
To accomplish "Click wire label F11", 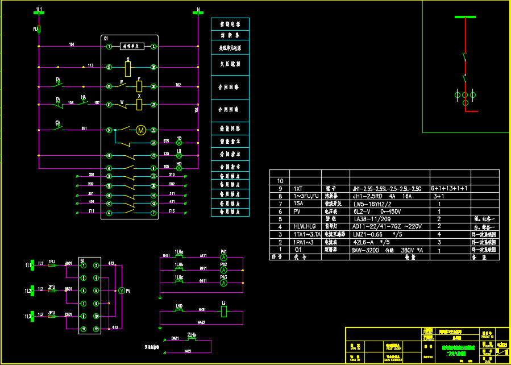I will [x=92, y=211].
